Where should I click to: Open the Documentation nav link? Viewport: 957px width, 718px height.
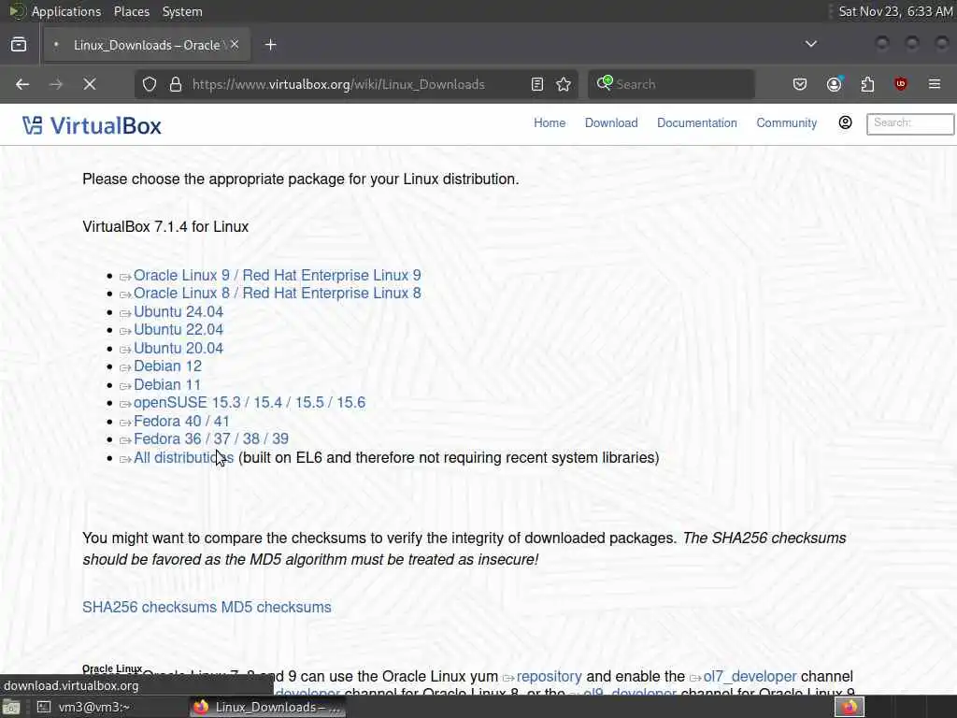[697, 122]
